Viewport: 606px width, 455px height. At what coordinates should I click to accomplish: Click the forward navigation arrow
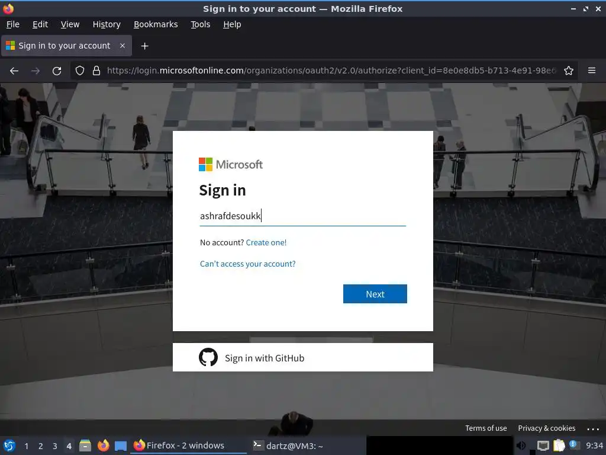pyautogui.click(x=36, y=71)
